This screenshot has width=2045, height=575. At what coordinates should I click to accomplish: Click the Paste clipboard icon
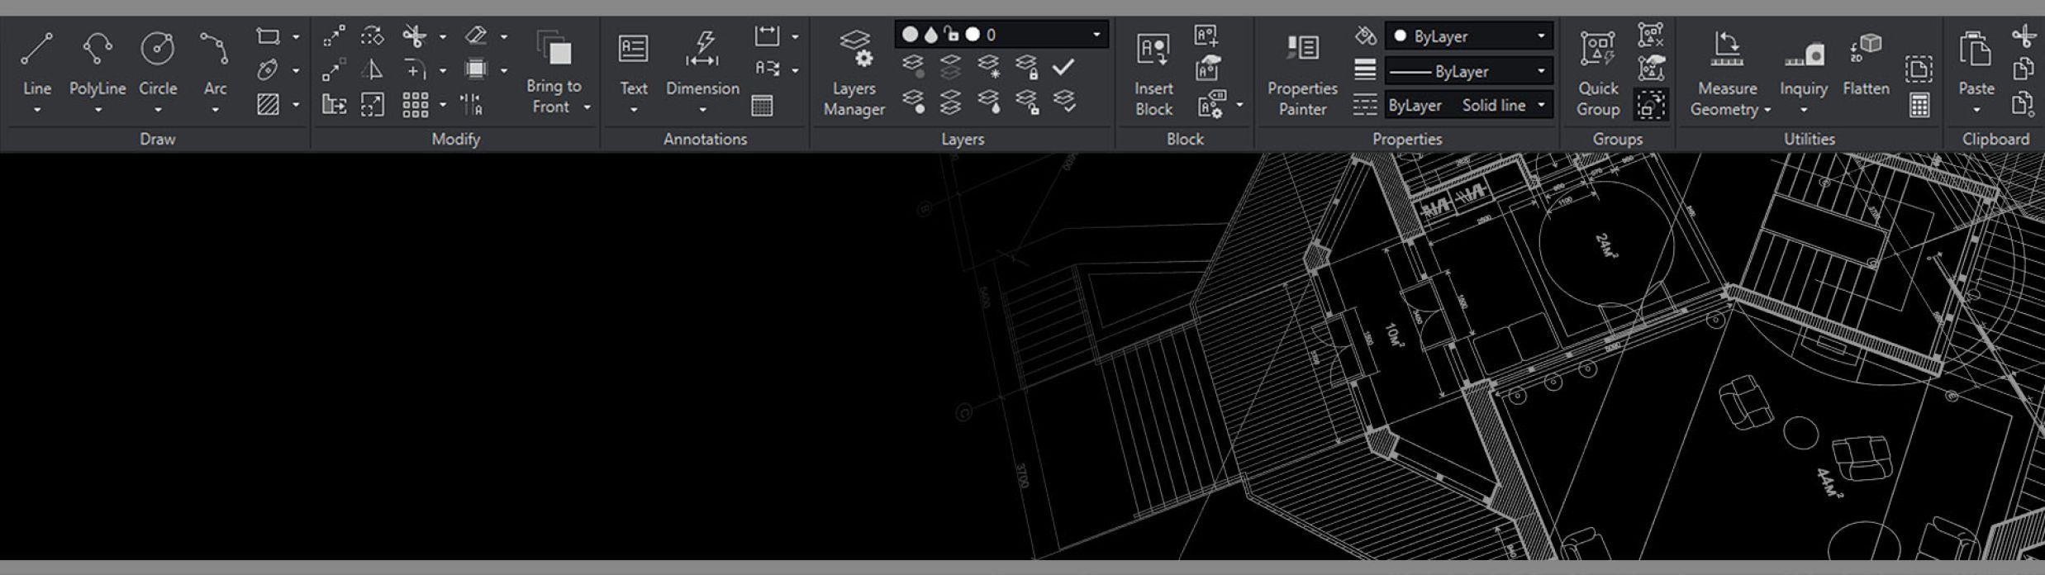tap(1976, 50)
